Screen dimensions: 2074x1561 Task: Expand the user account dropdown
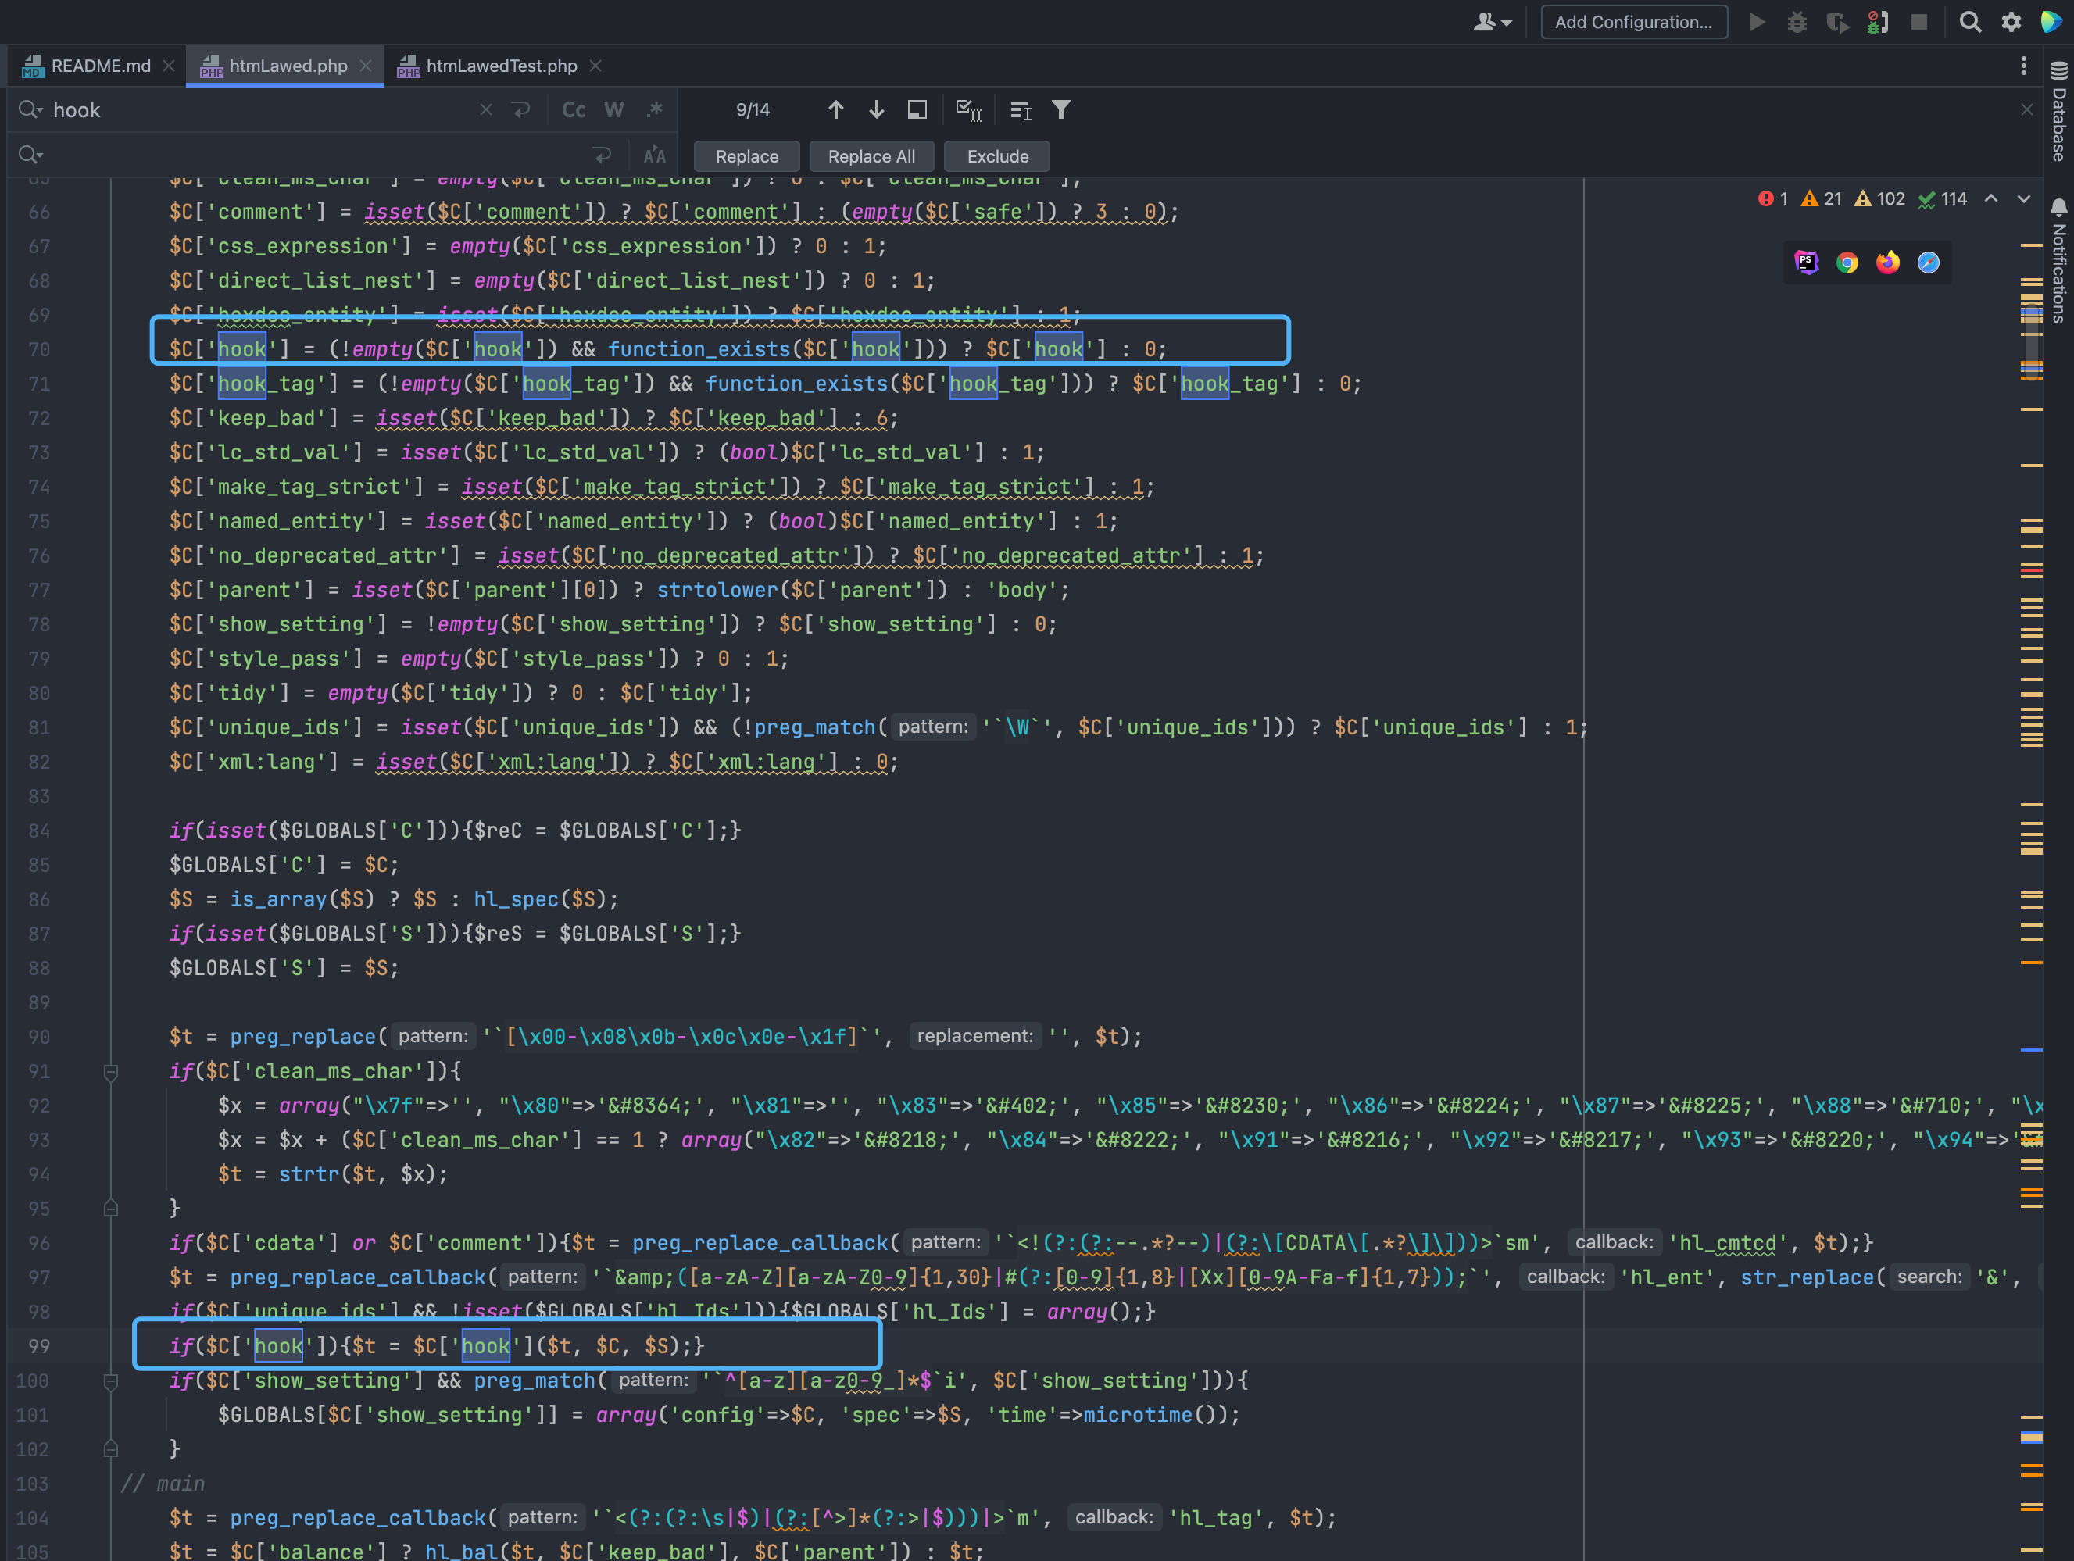pyautogui.click(x=1492, y=23)
